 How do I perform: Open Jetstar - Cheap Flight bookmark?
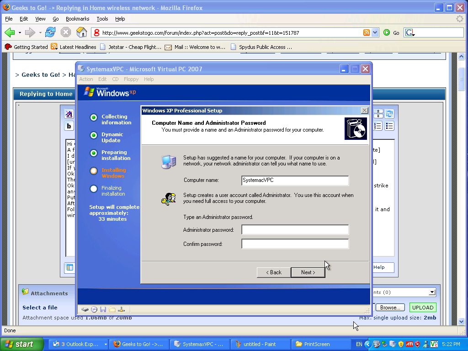pyautogui.click(x=131, y=47)
